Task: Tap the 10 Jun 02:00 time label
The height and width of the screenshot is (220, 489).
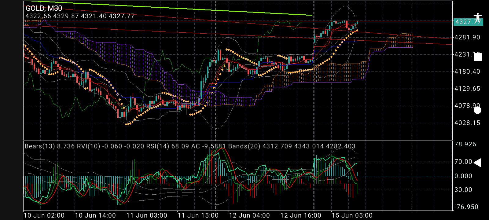Action: 44,215
